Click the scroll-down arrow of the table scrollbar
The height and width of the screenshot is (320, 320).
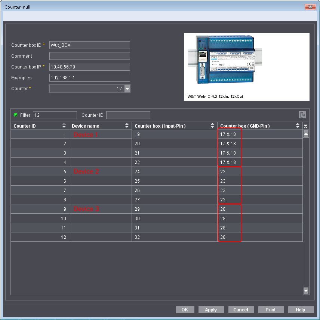click(x=306, y=291)
